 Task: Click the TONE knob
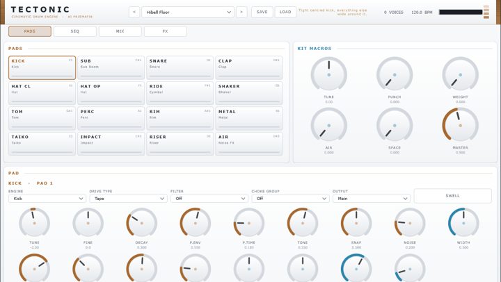[303, 223]
